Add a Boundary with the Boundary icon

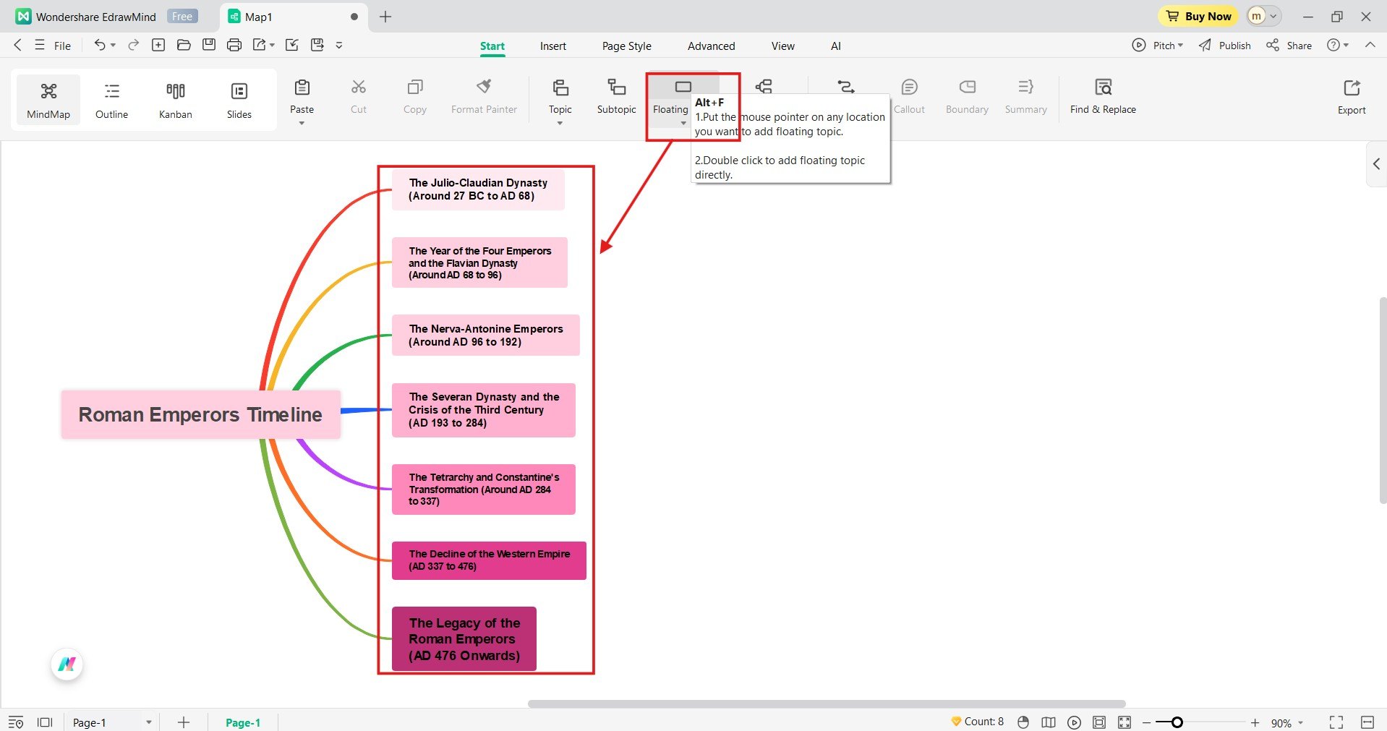(966, 96)
